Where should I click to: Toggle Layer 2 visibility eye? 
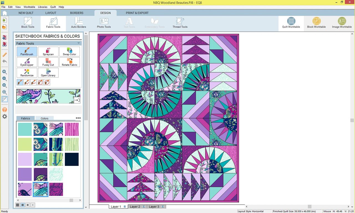144,207
